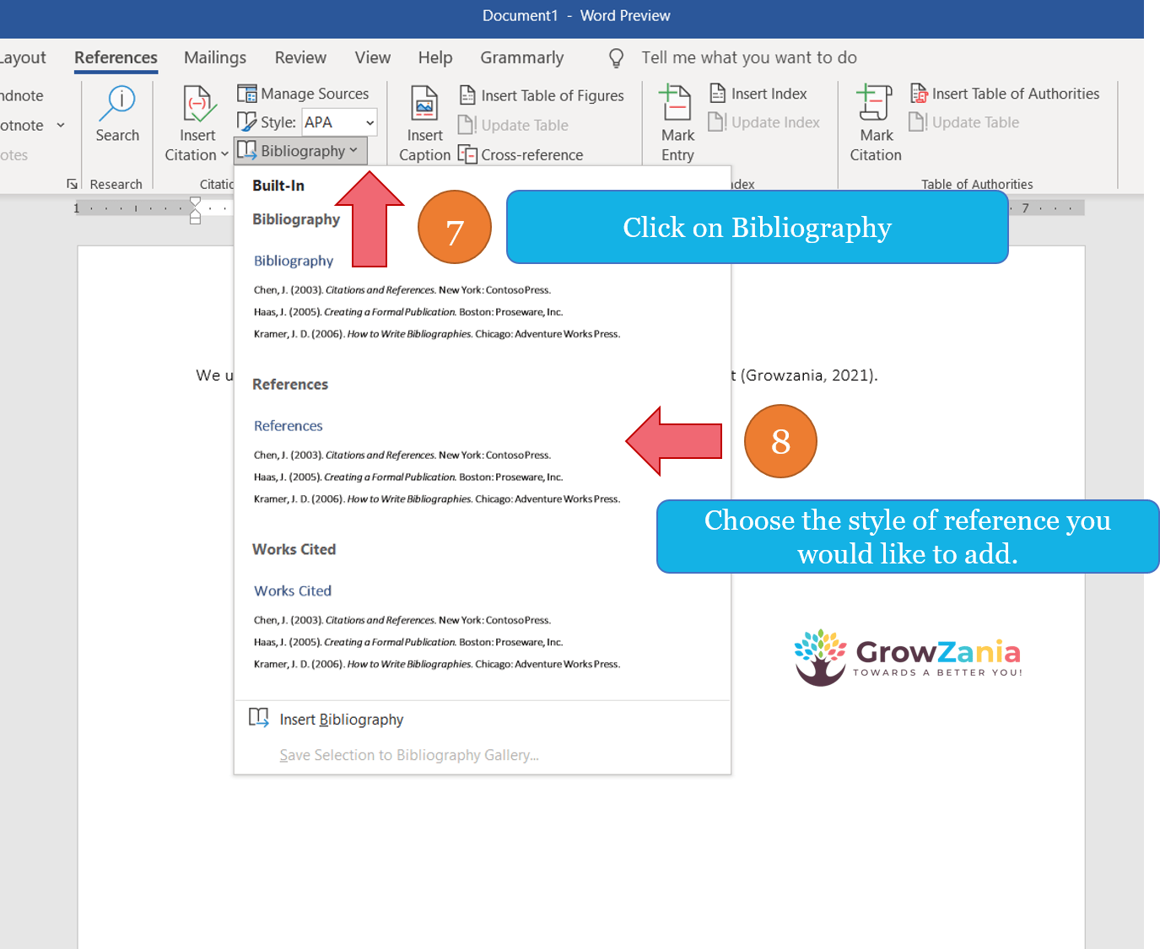
Task: Open Manage Sources dialog
Action: tap(305, 93)
